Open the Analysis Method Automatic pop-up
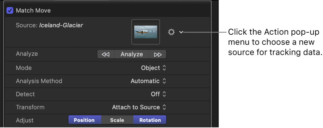 (148, 81)
